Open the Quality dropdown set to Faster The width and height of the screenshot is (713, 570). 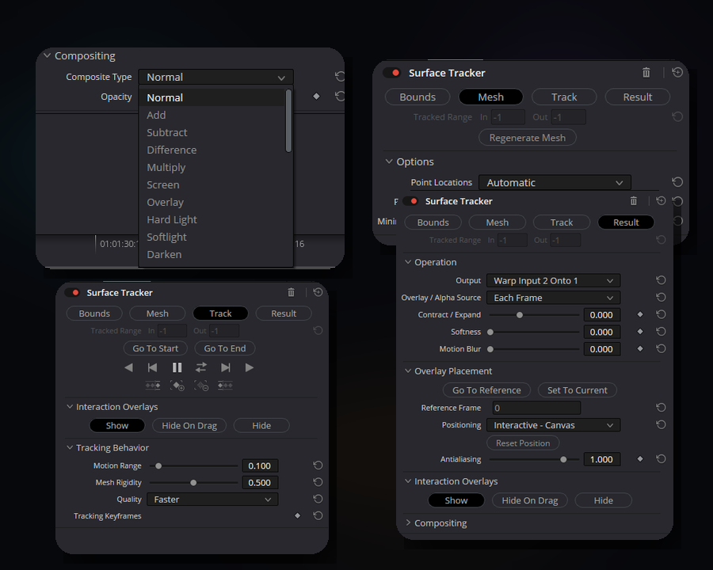point(212,500)
